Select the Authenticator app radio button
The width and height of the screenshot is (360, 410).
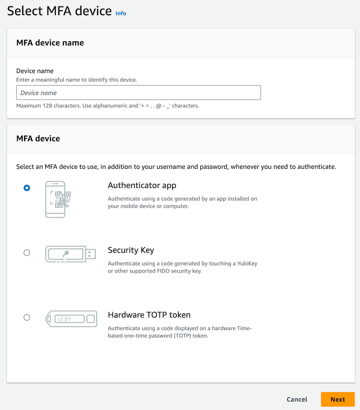[x=27, y=188]
